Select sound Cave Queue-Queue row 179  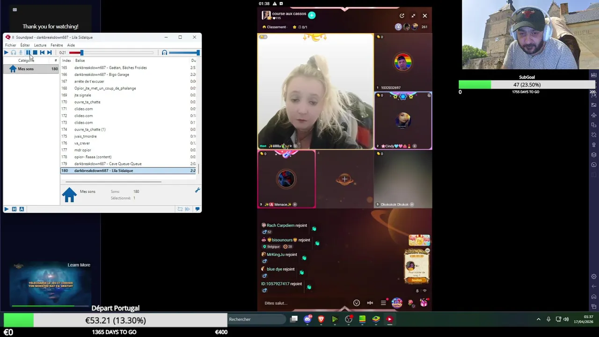point(129,164)
